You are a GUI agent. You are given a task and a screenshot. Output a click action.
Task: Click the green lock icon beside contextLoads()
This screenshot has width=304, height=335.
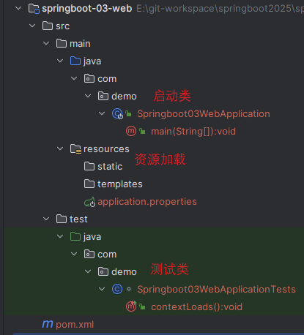(142, 306)
